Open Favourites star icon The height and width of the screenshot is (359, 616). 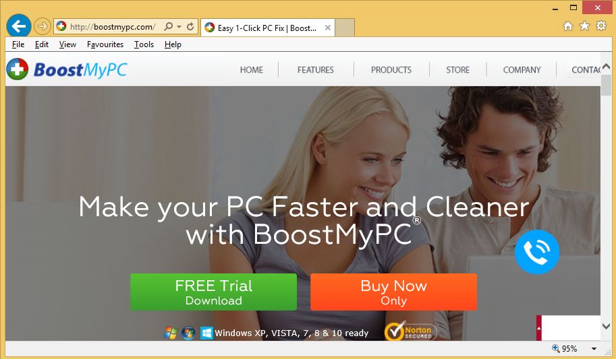coord(584,26)
